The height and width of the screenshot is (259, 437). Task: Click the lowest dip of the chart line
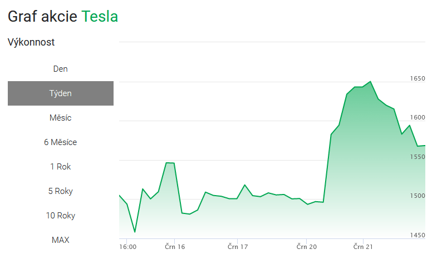click(135, 232)
